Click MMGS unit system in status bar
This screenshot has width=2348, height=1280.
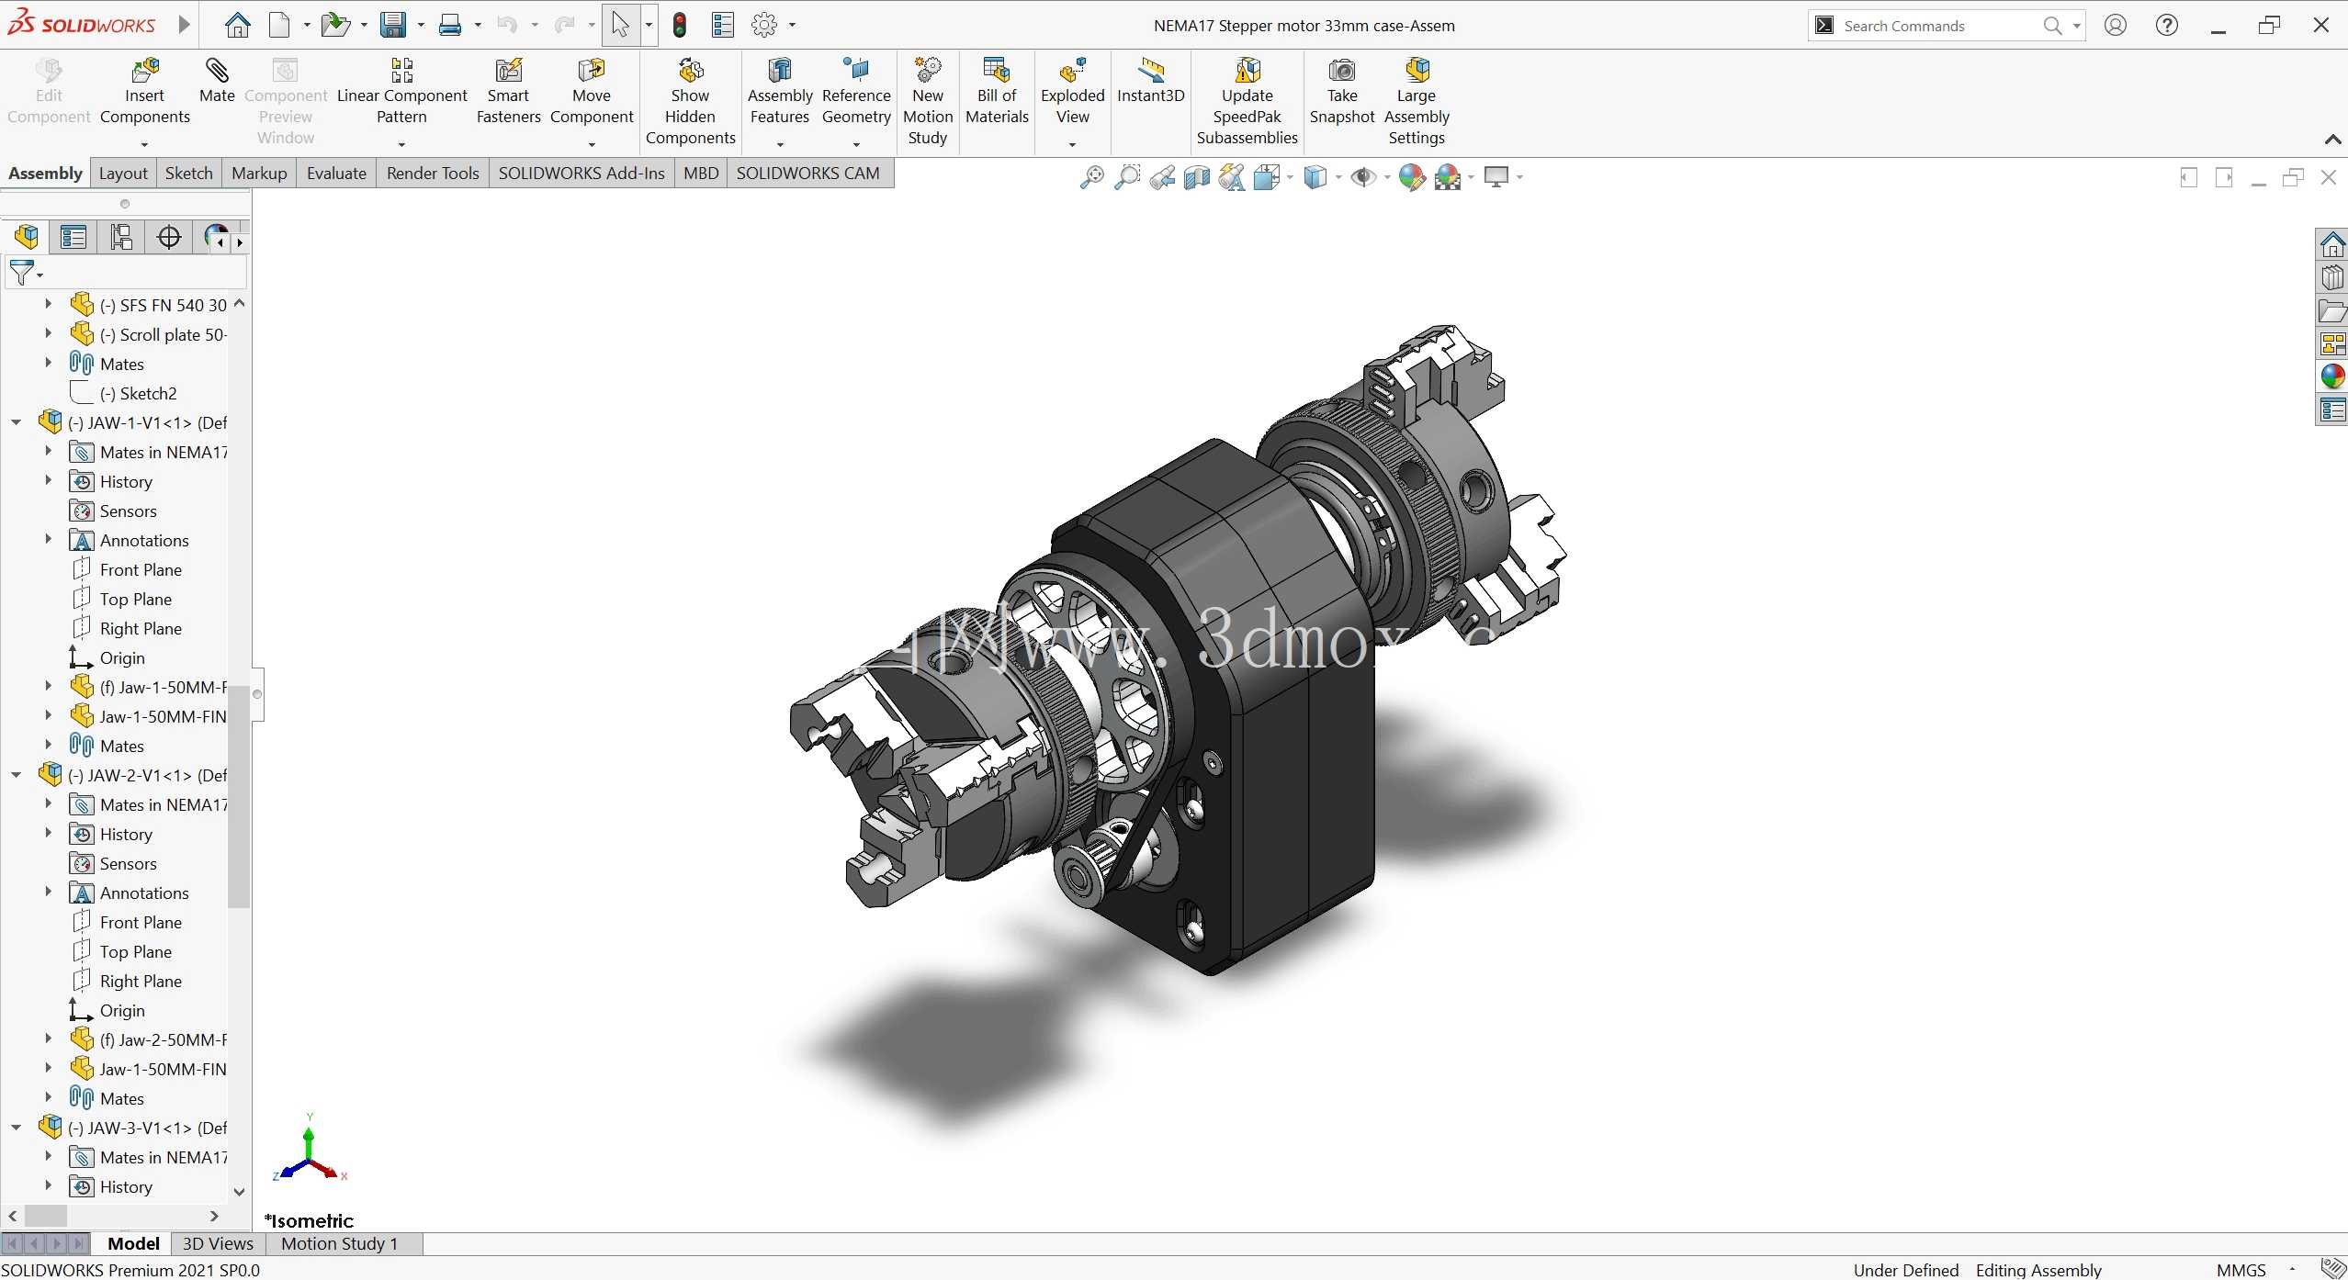pos(2241,1269)
